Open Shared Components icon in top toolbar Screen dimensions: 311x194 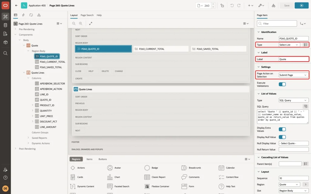(x=273, y=5)
